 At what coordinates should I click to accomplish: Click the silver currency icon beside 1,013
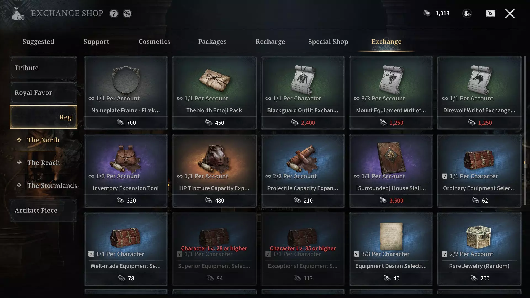(x=427, y=13)
